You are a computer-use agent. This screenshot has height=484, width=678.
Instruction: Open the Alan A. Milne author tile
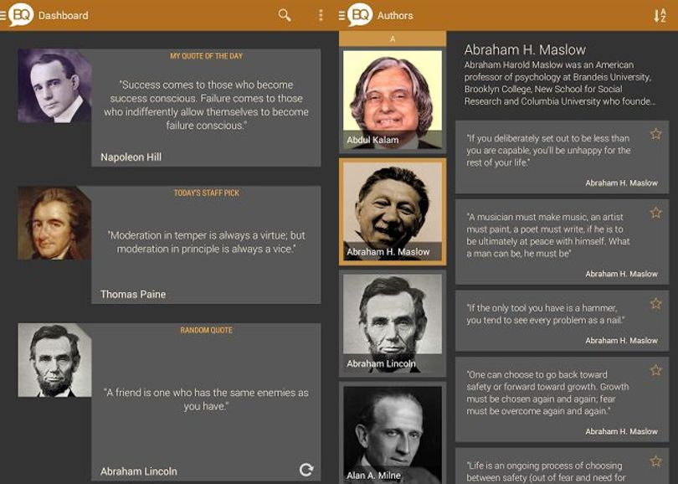tap(393, 433)
